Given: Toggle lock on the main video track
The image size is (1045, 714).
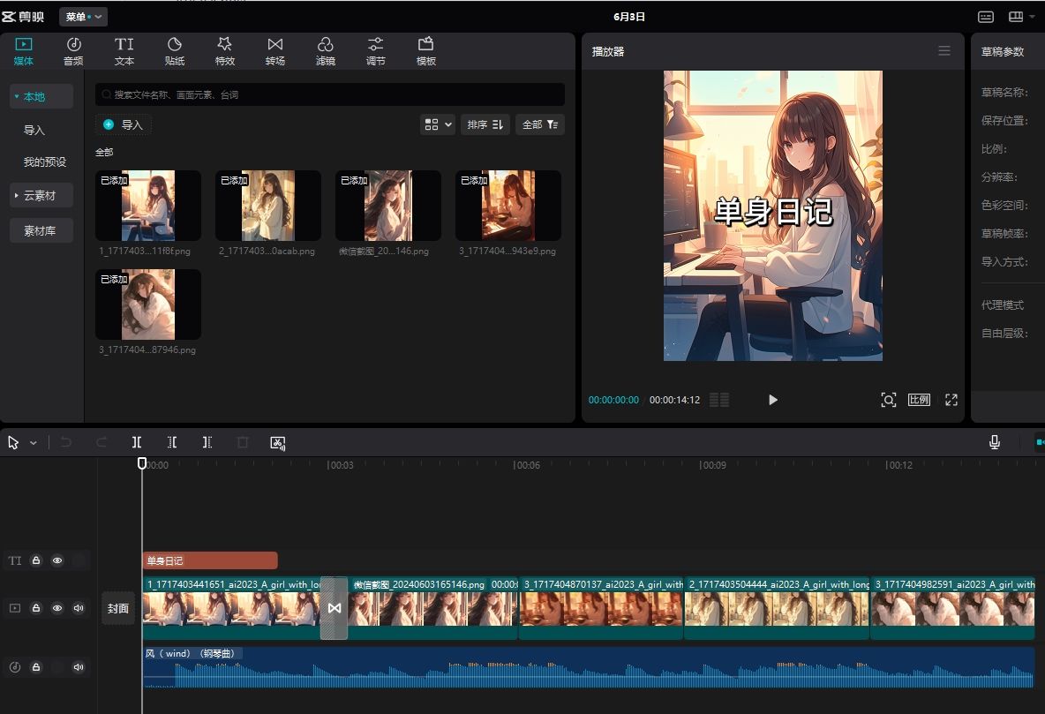Looking at the screenshot, I should click(x=36, y=608).
